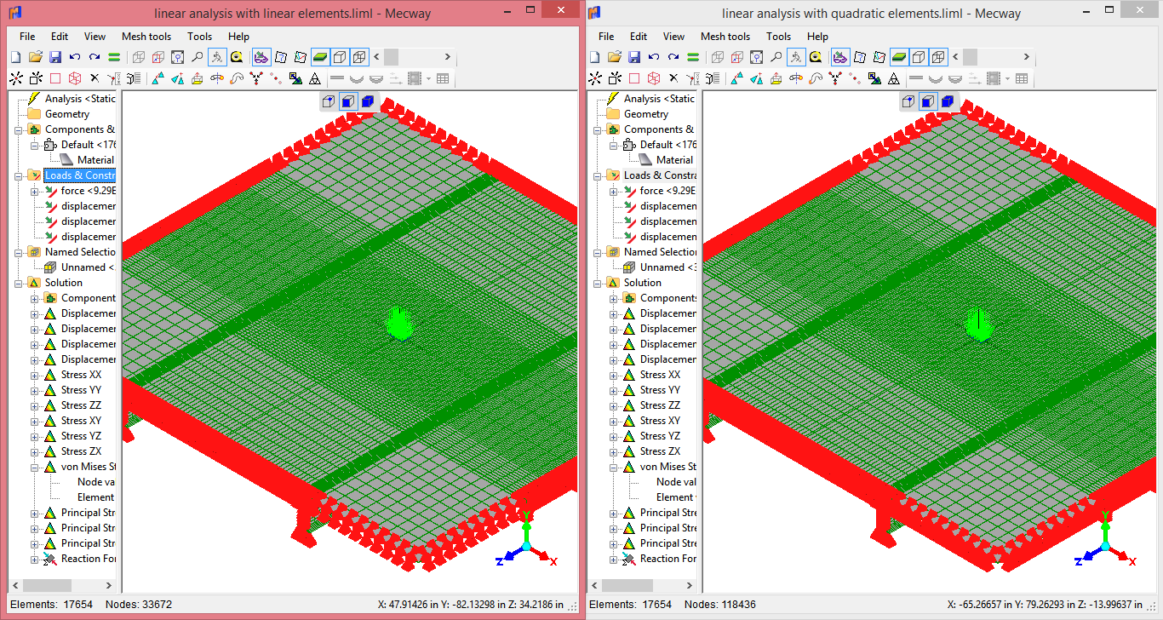The width and height of the screenshot is (1163, 620).
Task: Open View menu in quadratic elements window
Action: pos(674,37)
